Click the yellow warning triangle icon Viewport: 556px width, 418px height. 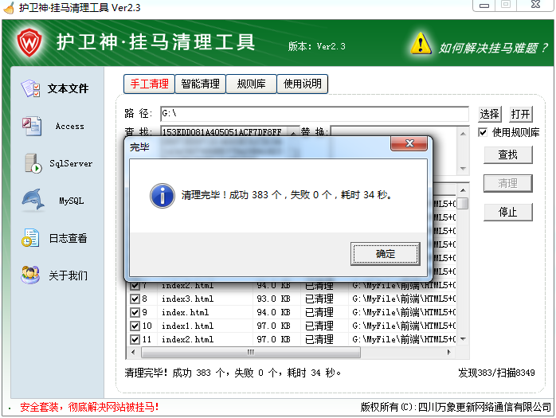[x=421, y=45]
